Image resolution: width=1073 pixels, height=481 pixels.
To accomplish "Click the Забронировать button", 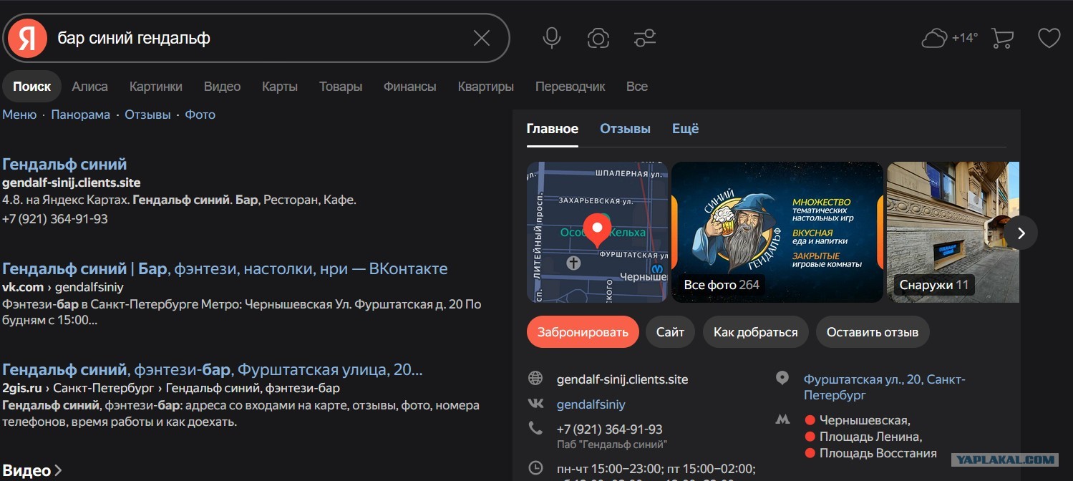I will tap(583, 332).
